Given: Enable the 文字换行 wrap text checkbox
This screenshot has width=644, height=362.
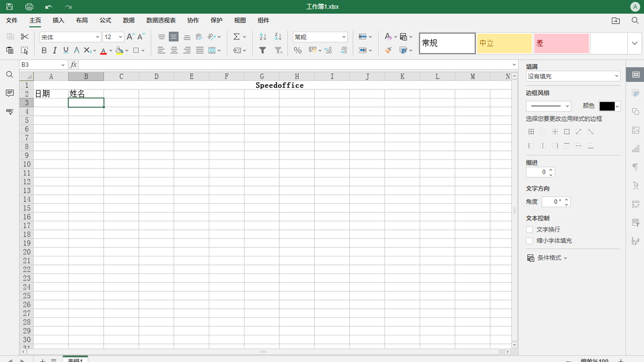Looking at the screenshot, I should 529,229.
